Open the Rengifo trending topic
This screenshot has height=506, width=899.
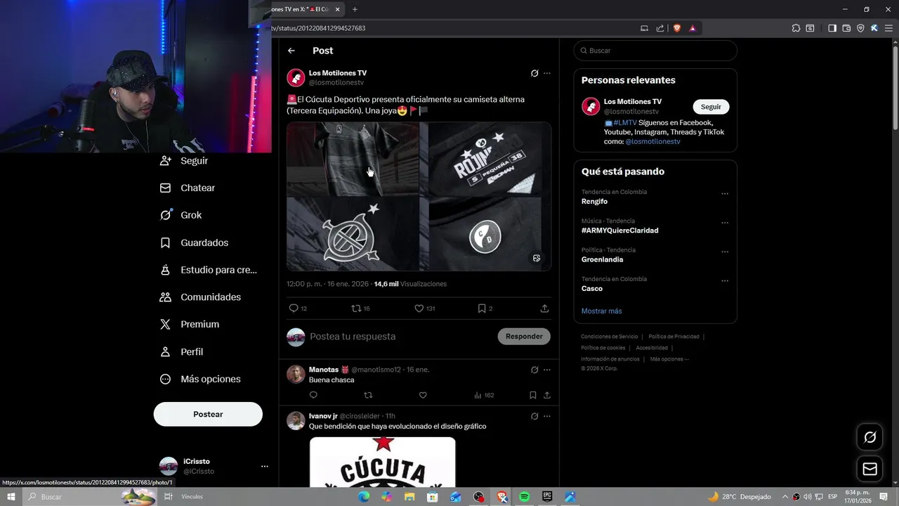(594, 202)
